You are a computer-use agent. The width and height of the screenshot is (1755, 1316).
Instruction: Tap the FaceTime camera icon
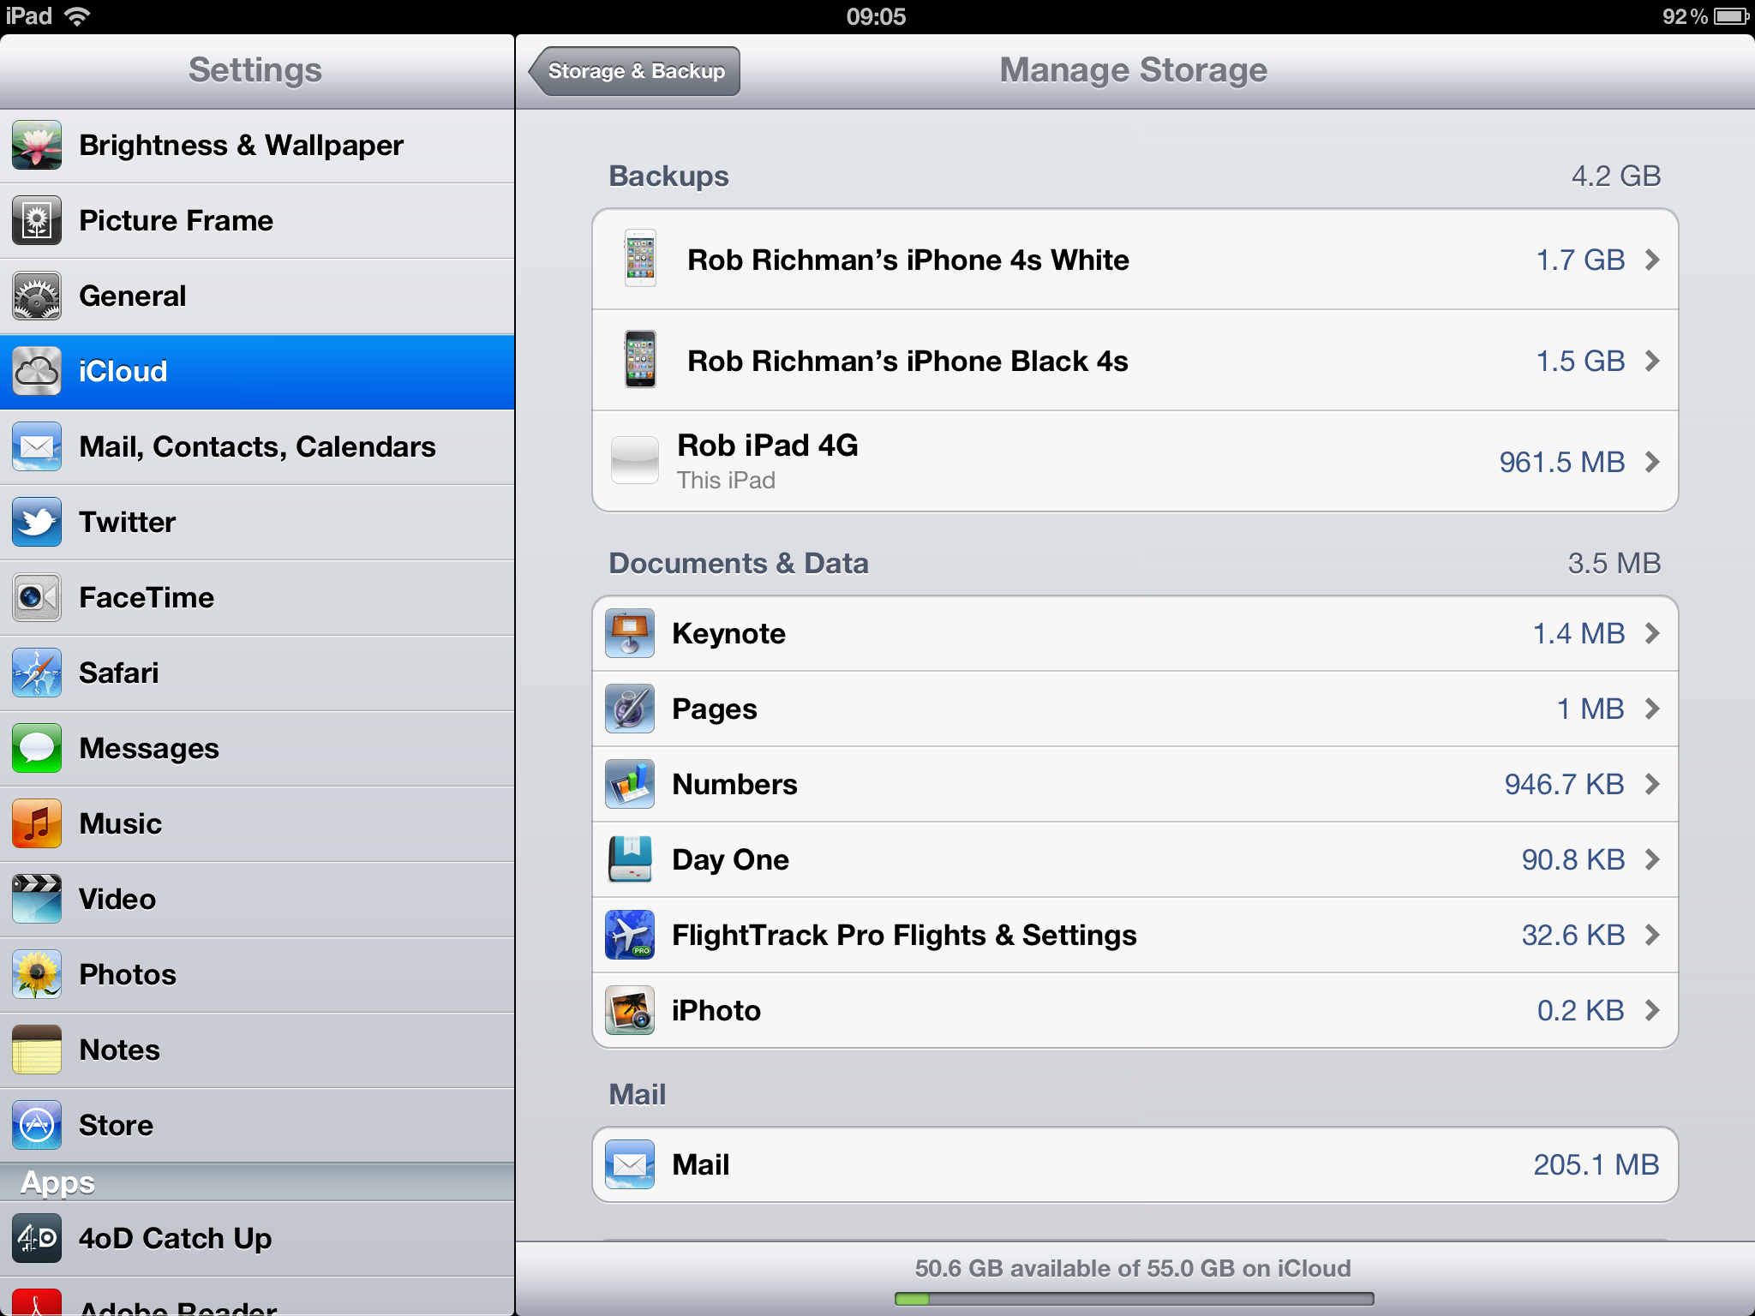point(37,597)
